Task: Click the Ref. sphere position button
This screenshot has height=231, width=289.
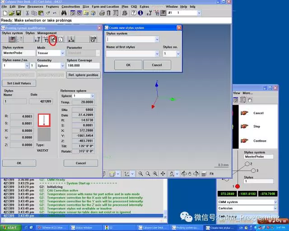Action: tap(83, 75)
